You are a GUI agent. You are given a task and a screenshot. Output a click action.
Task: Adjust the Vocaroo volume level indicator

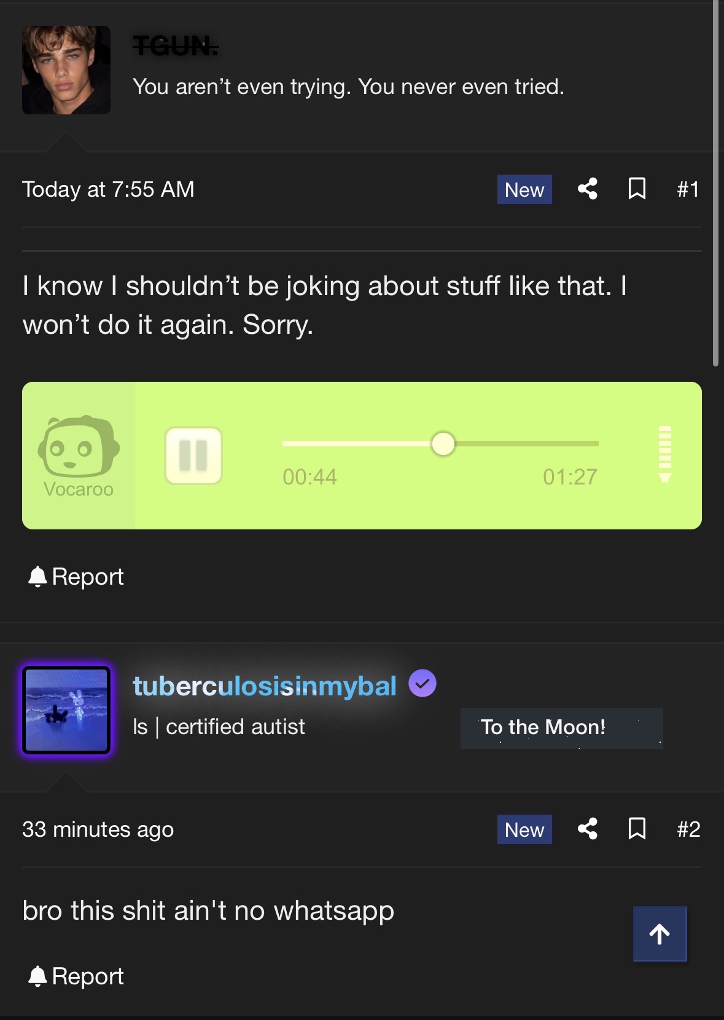tap(664, 454)
